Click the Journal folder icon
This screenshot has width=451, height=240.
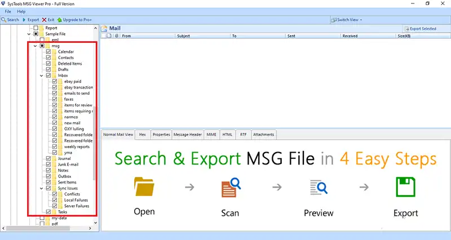54,158
